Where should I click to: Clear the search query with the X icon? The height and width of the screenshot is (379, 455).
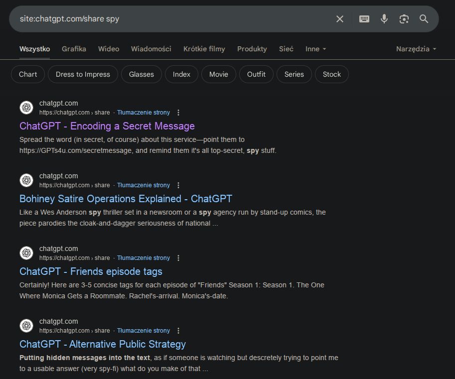pyautogui.click(x=340, y=19)
